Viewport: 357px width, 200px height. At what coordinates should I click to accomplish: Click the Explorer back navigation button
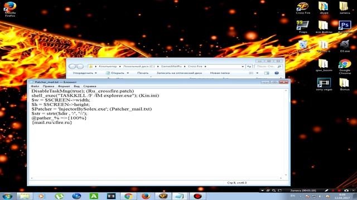72,67
